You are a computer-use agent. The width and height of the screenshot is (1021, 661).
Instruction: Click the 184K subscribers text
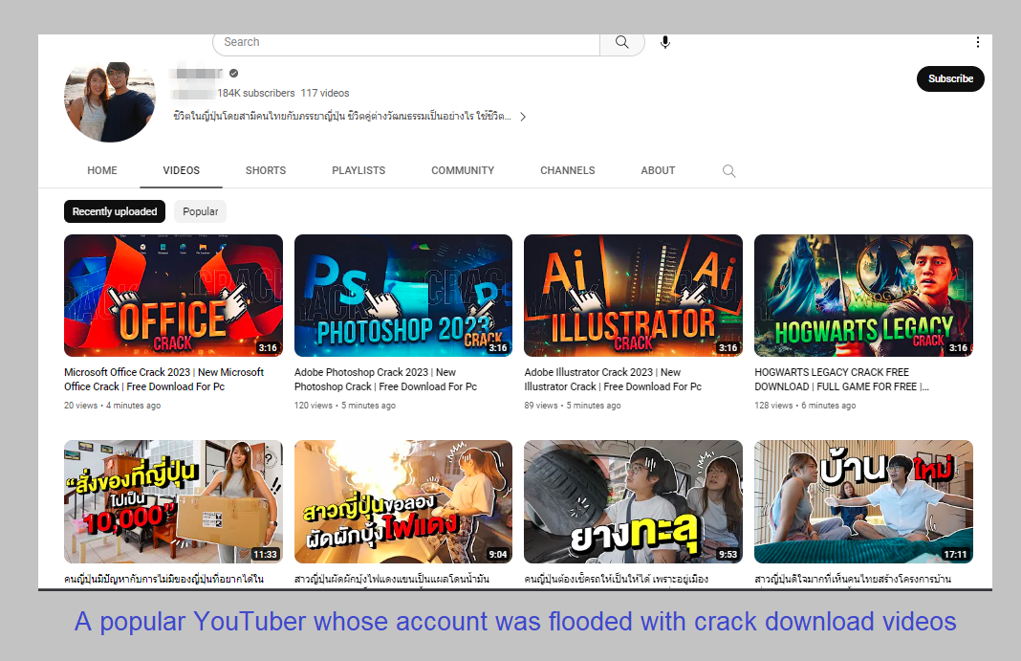click(x=256, y=93)
